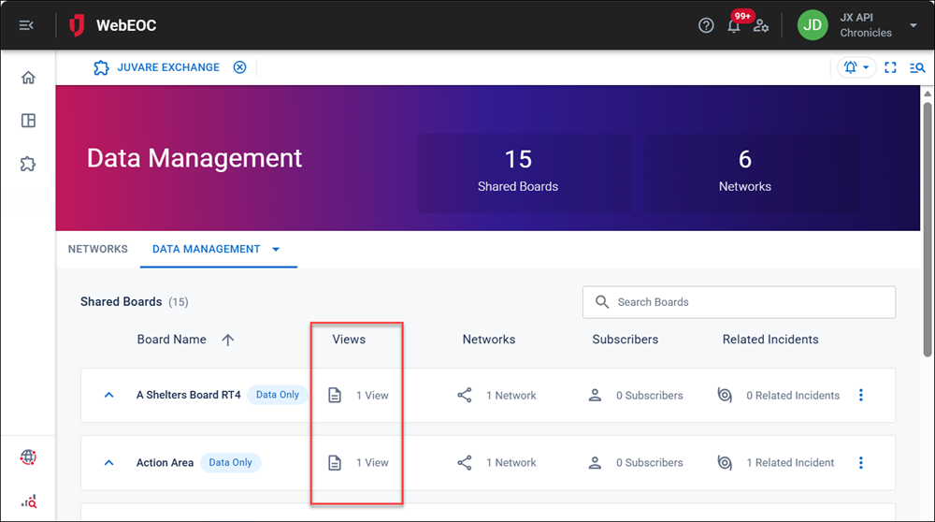Open help via the question mark icon
The image size is (935, 522).
706,25
